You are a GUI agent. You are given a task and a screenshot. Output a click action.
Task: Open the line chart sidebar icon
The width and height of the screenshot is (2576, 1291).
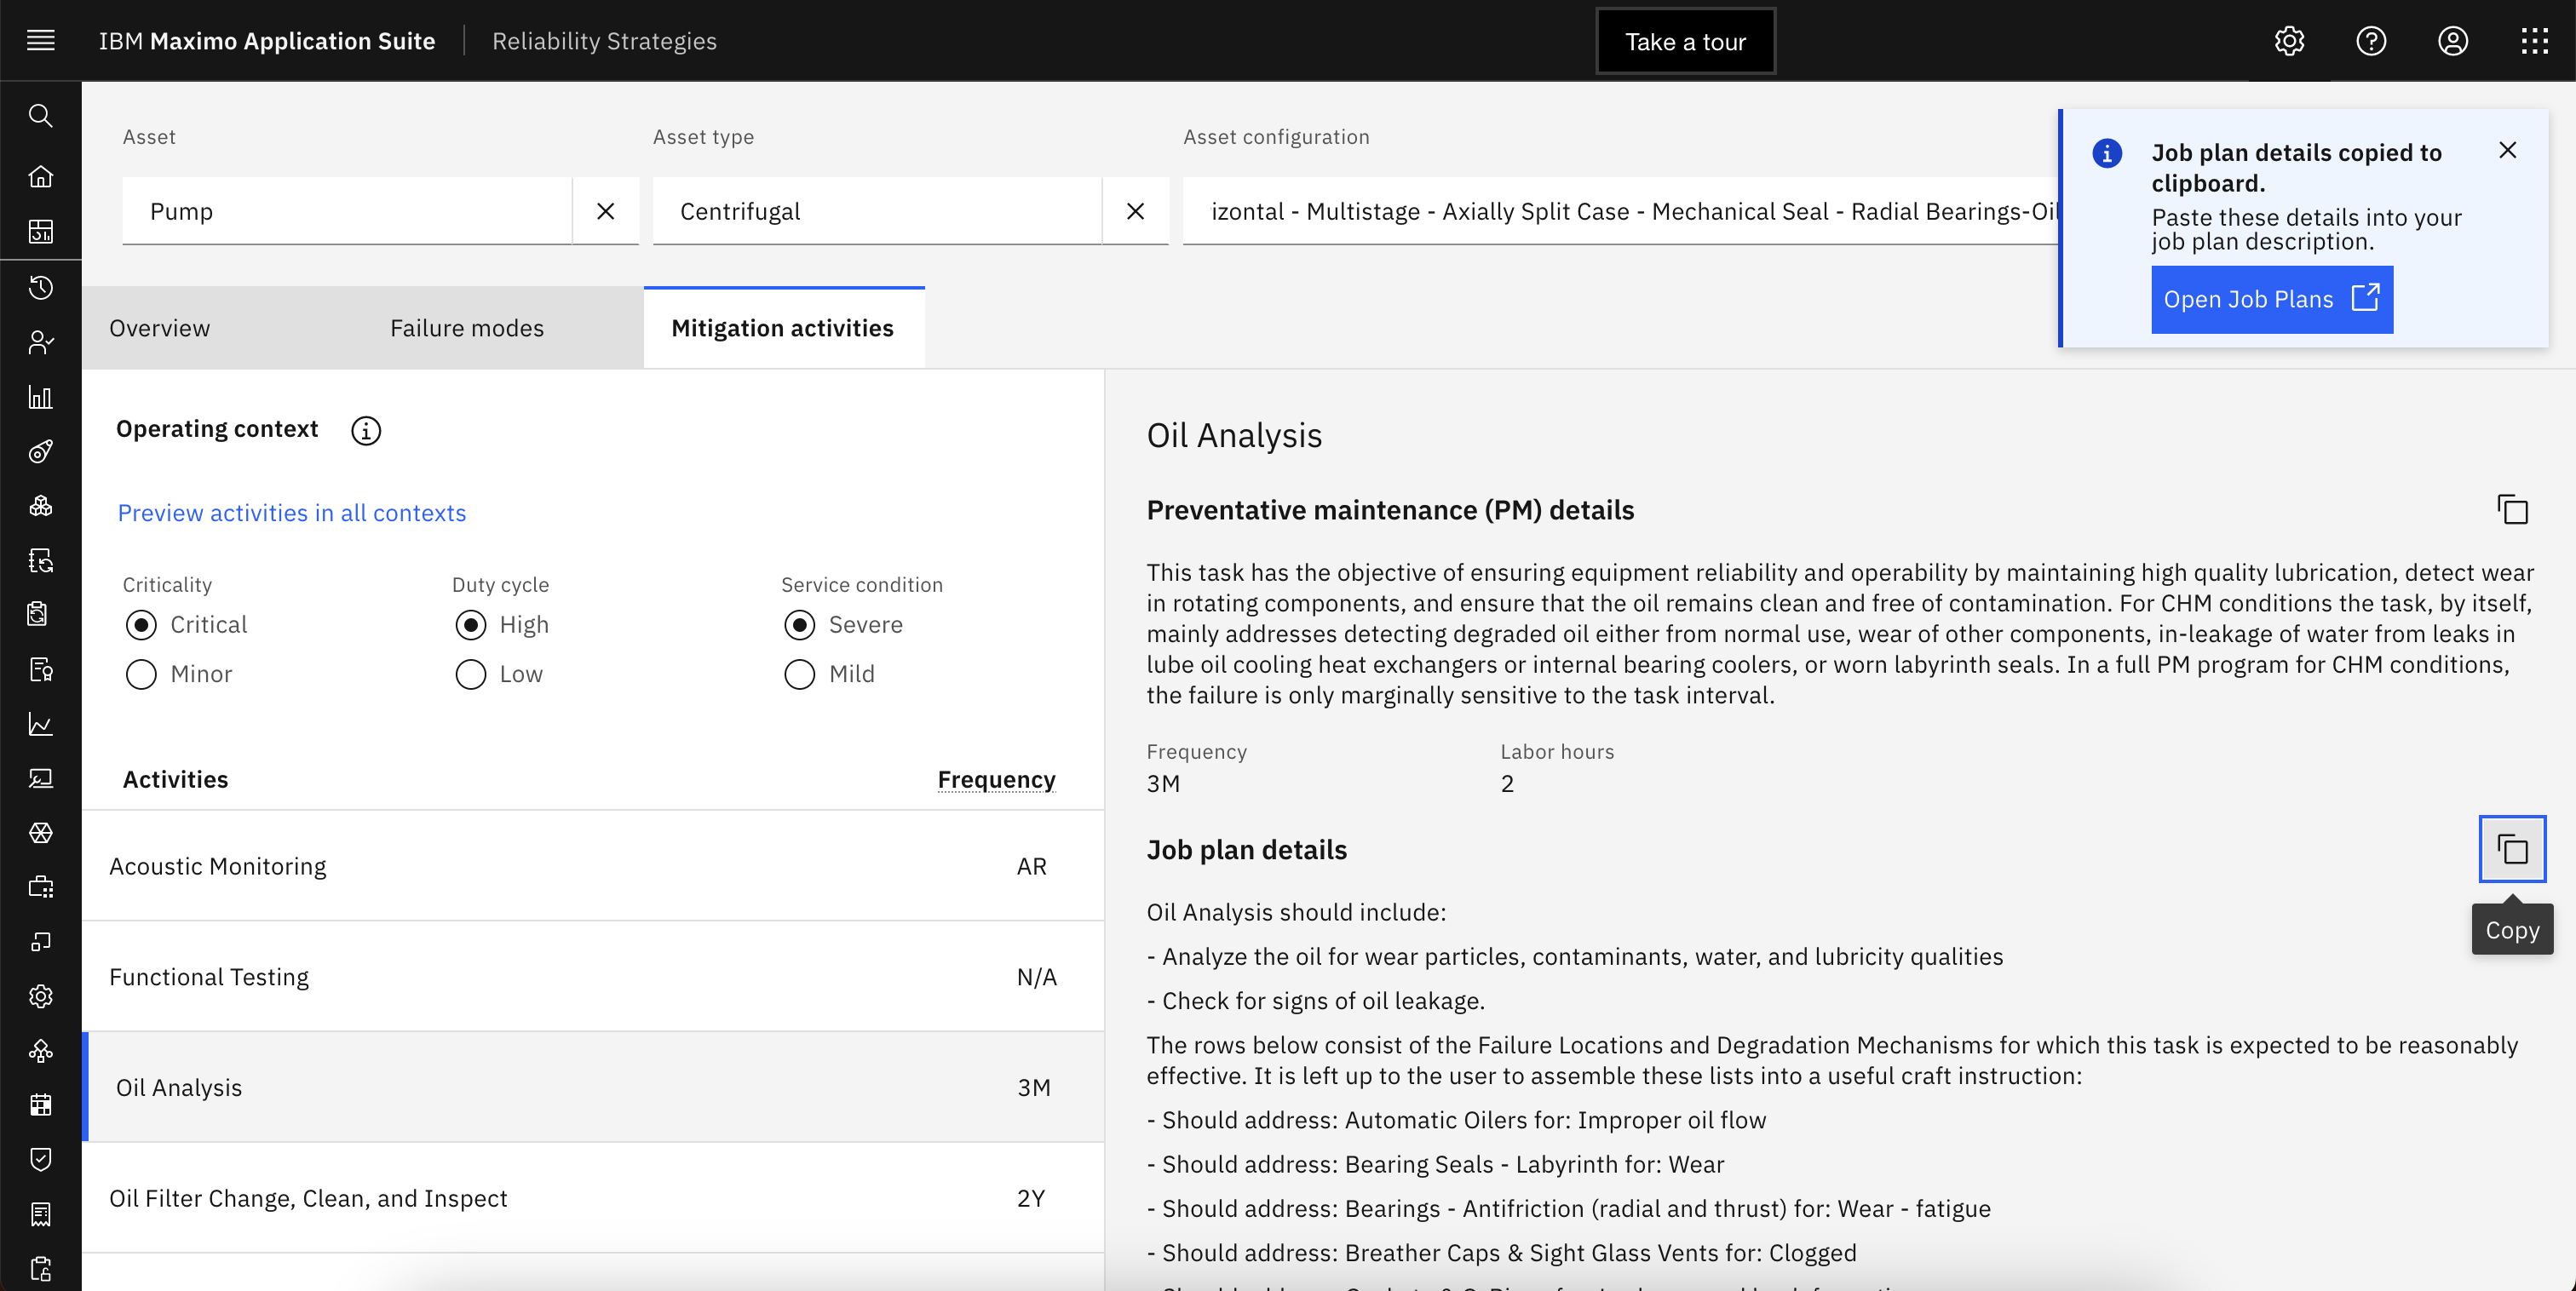[x=40, y=724]
